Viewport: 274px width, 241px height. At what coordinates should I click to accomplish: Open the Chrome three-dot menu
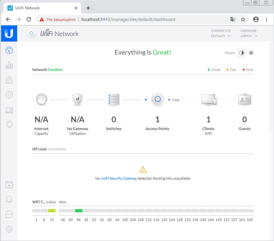click(x=266, y=19)
